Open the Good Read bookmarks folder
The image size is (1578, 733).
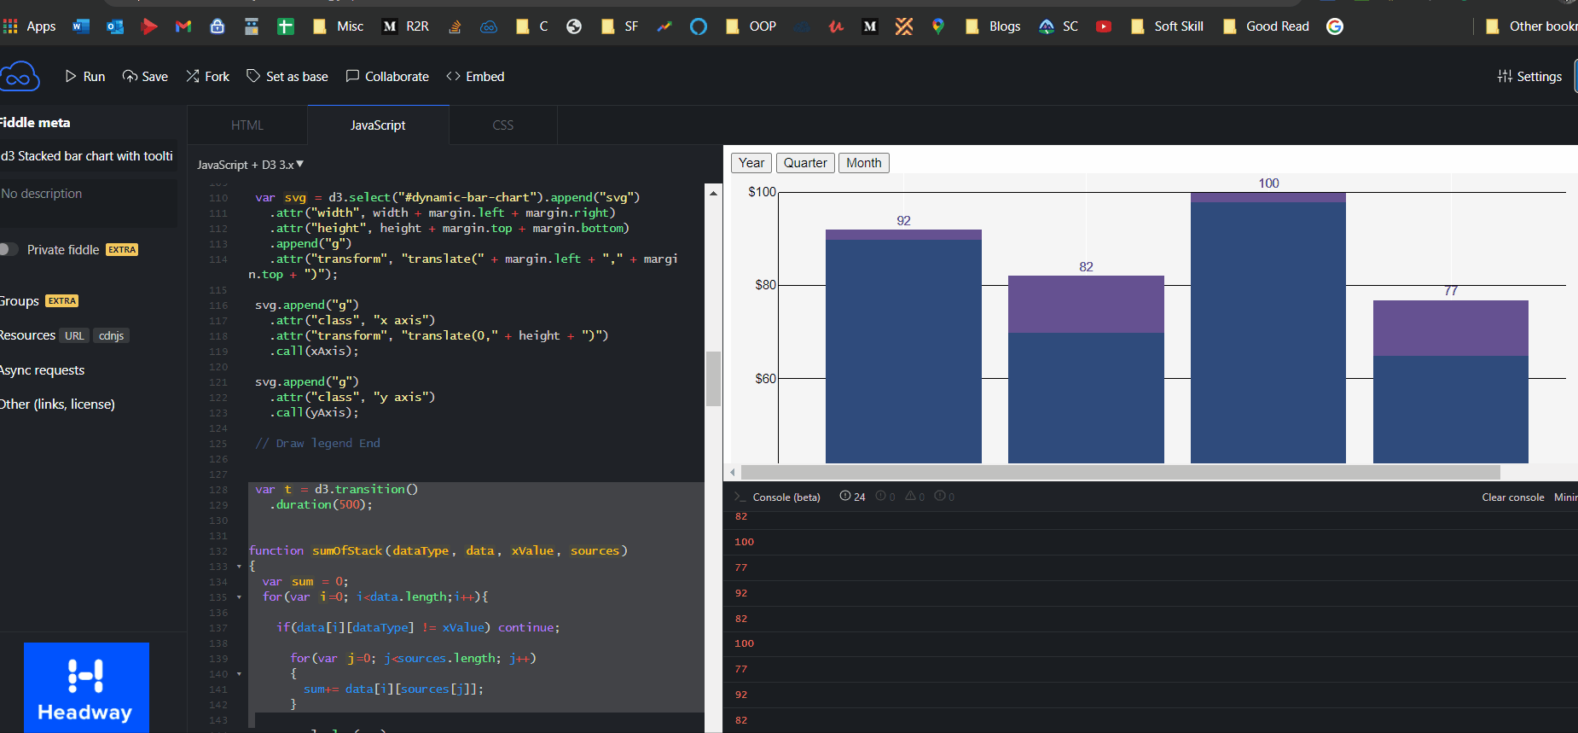1266,26
